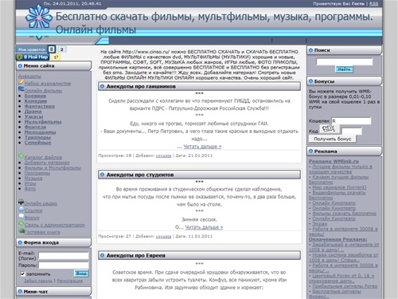Image resolution: width=398 pixels, height=299 pixels.
Task: Click the captcha code image
Action: point(329,129)
